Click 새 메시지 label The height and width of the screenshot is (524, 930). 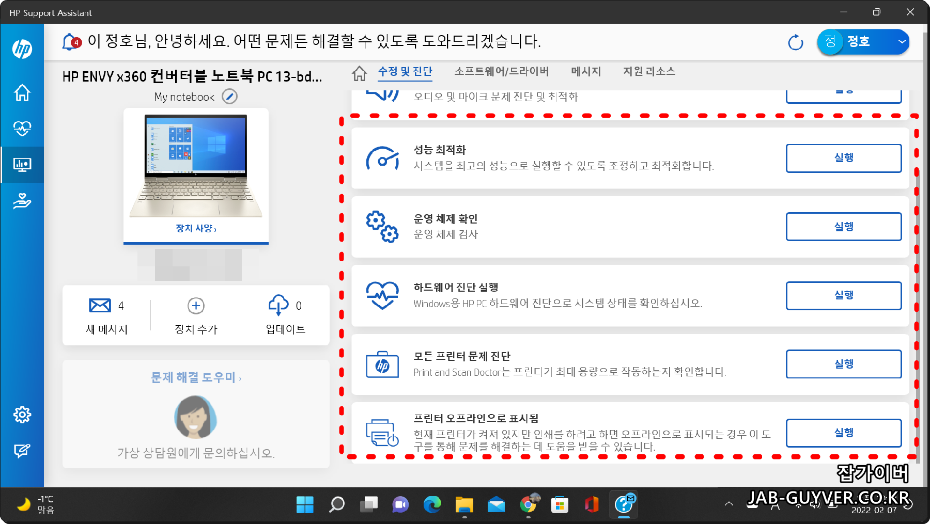click(106, 329)
